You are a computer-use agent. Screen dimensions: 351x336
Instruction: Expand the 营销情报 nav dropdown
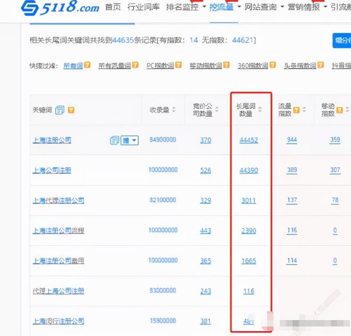[326, 7]
